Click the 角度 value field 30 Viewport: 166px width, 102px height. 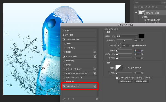pos(126,46)
